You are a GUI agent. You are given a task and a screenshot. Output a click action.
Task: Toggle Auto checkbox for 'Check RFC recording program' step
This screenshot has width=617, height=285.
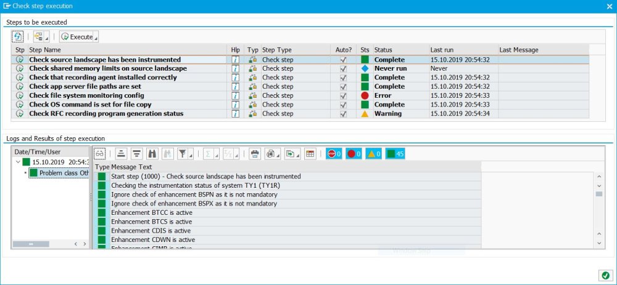tap(344, 113)
